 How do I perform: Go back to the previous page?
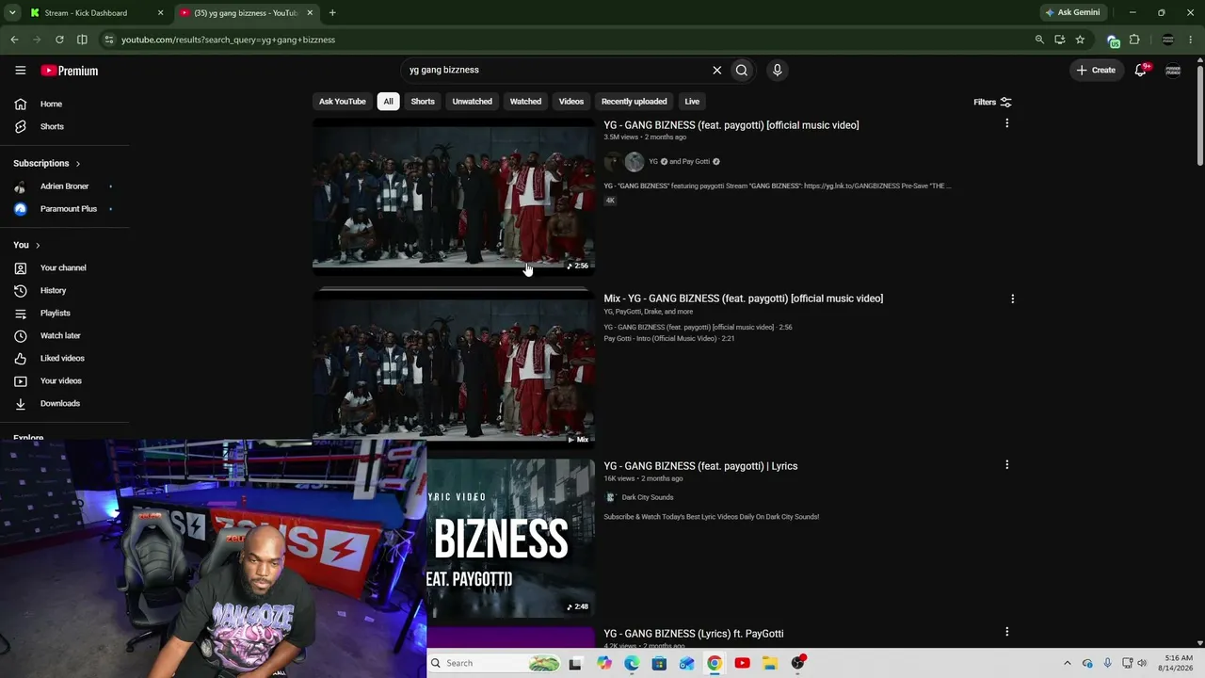point(14,40)
